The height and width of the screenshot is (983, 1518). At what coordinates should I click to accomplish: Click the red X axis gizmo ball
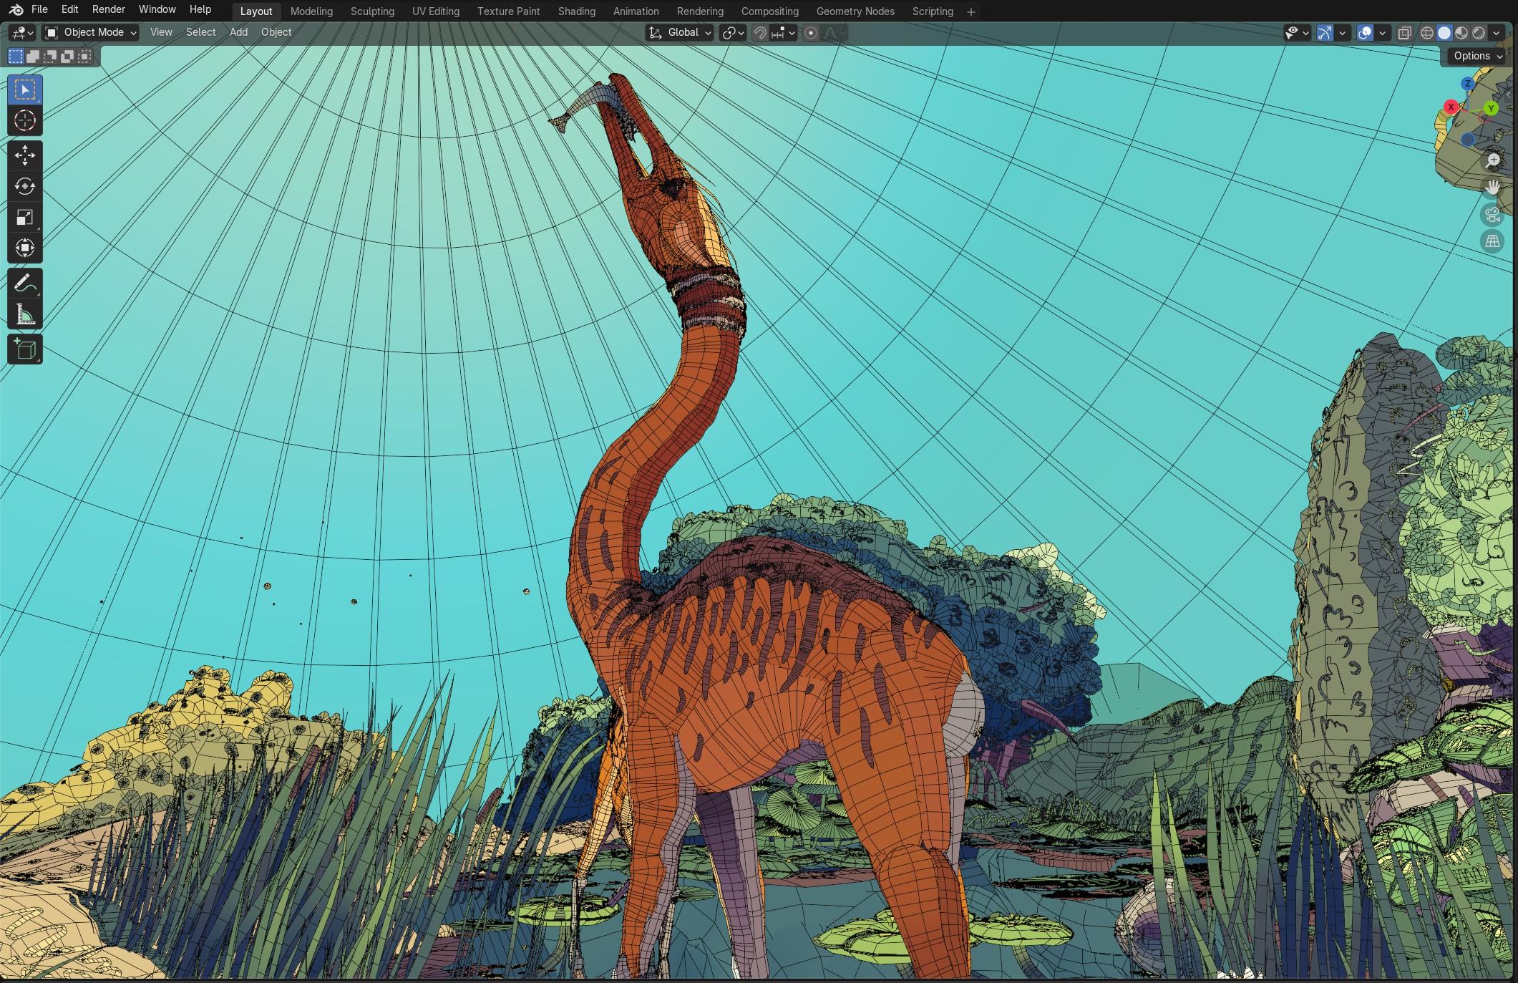(x=1451, y=107)
